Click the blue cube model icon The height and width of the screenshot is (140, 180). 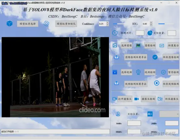point(9,24)
